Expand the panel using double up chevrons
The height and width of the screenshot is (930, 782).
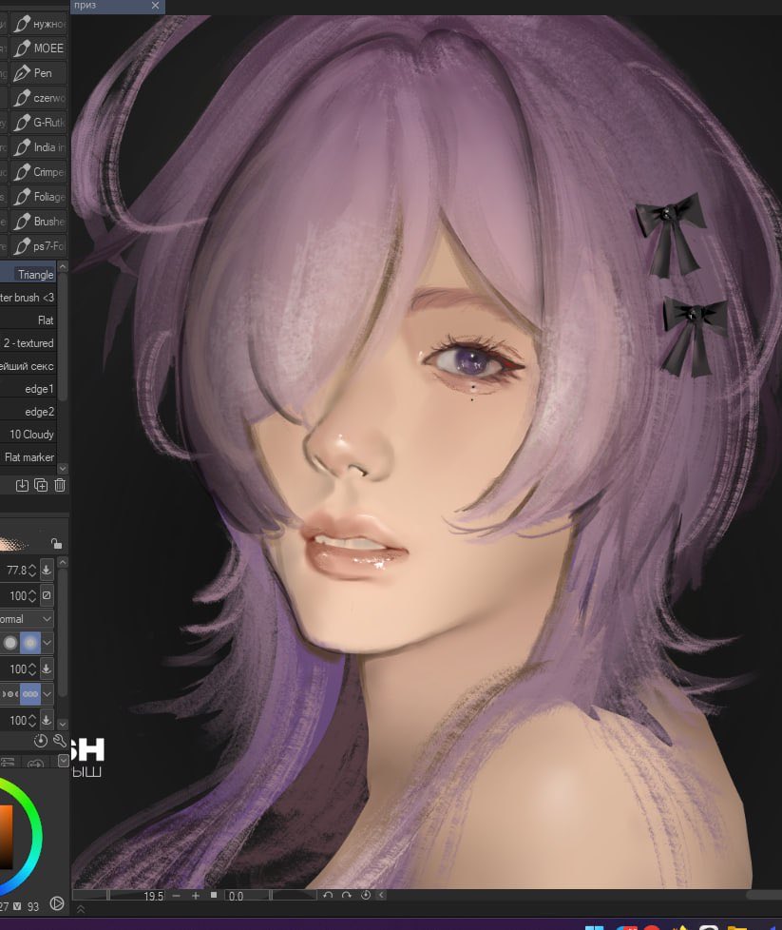click(81, 909)
